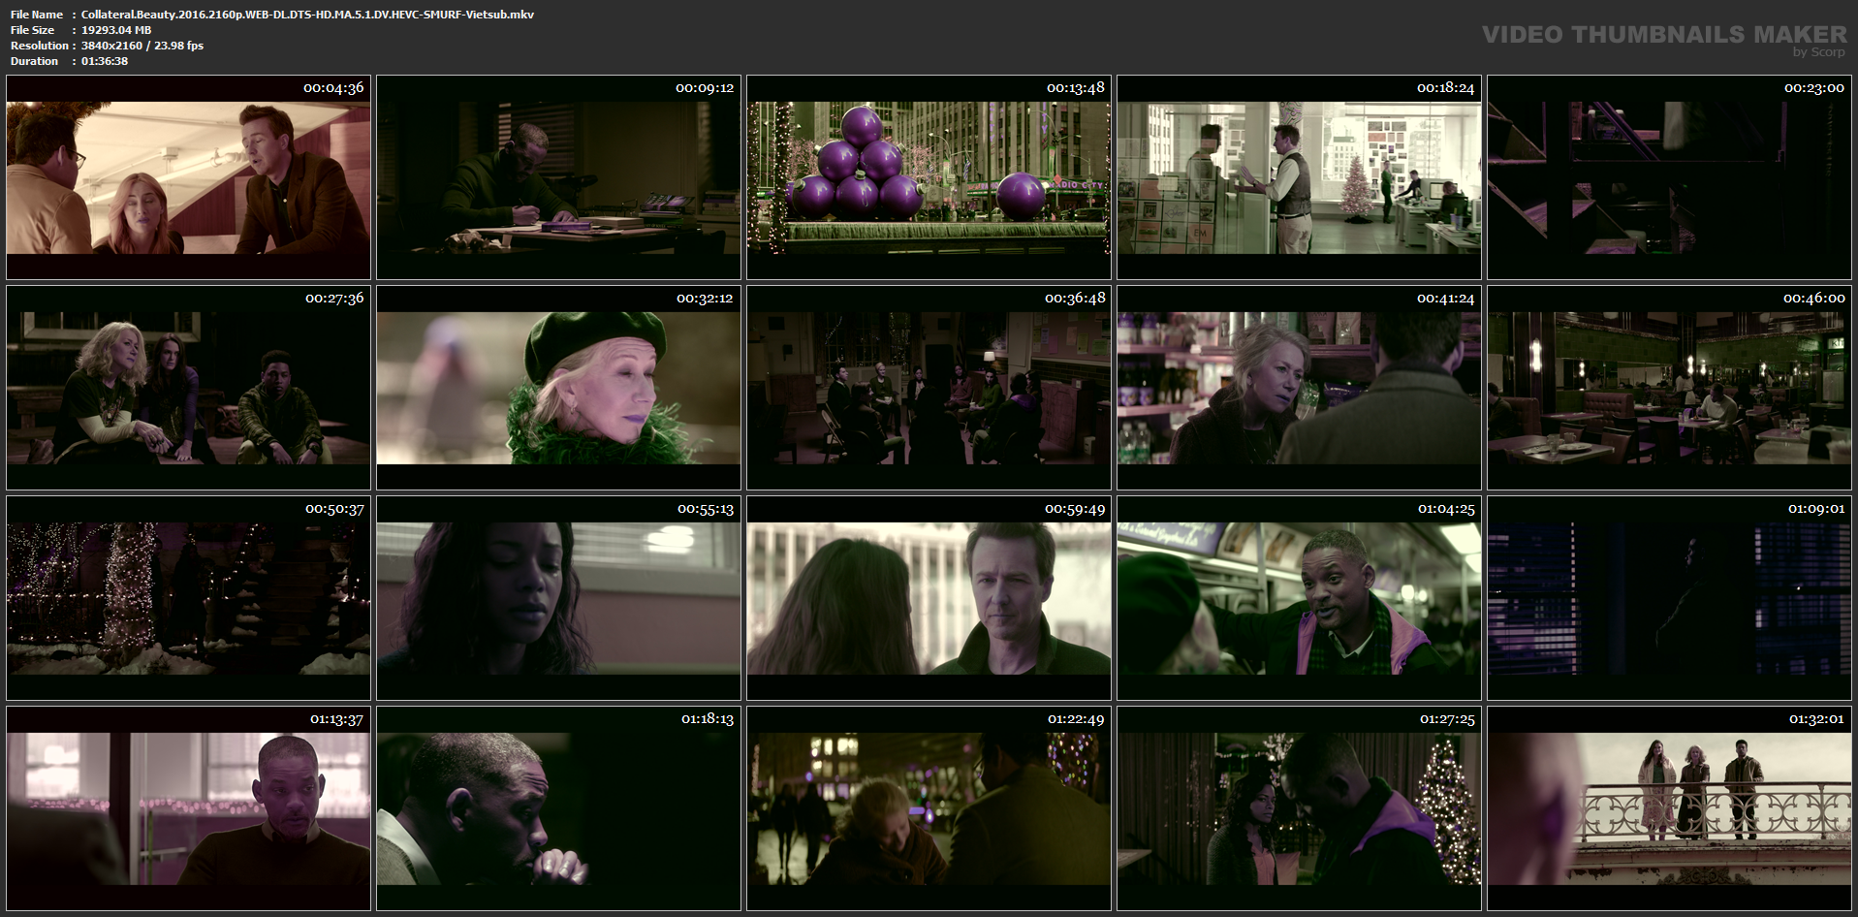Select the dark blinds frame at 01:09:01

pos(1669,598)
